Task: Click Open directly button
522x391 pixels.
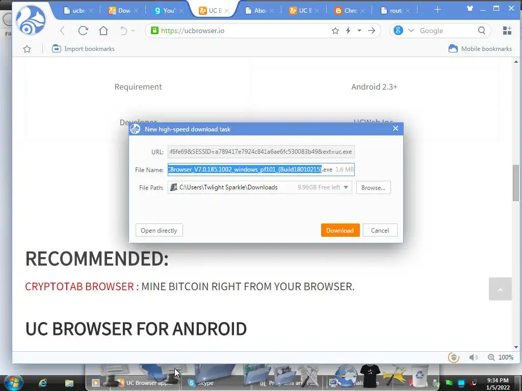Action: click(159, 231)
